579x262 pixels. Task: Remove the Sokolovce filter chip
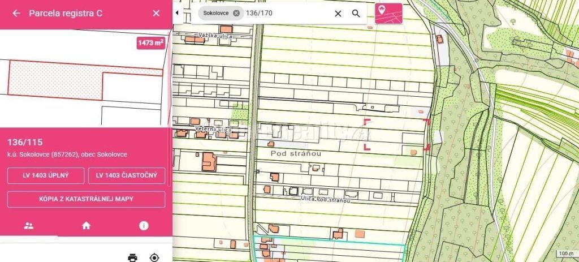point(236,14)
